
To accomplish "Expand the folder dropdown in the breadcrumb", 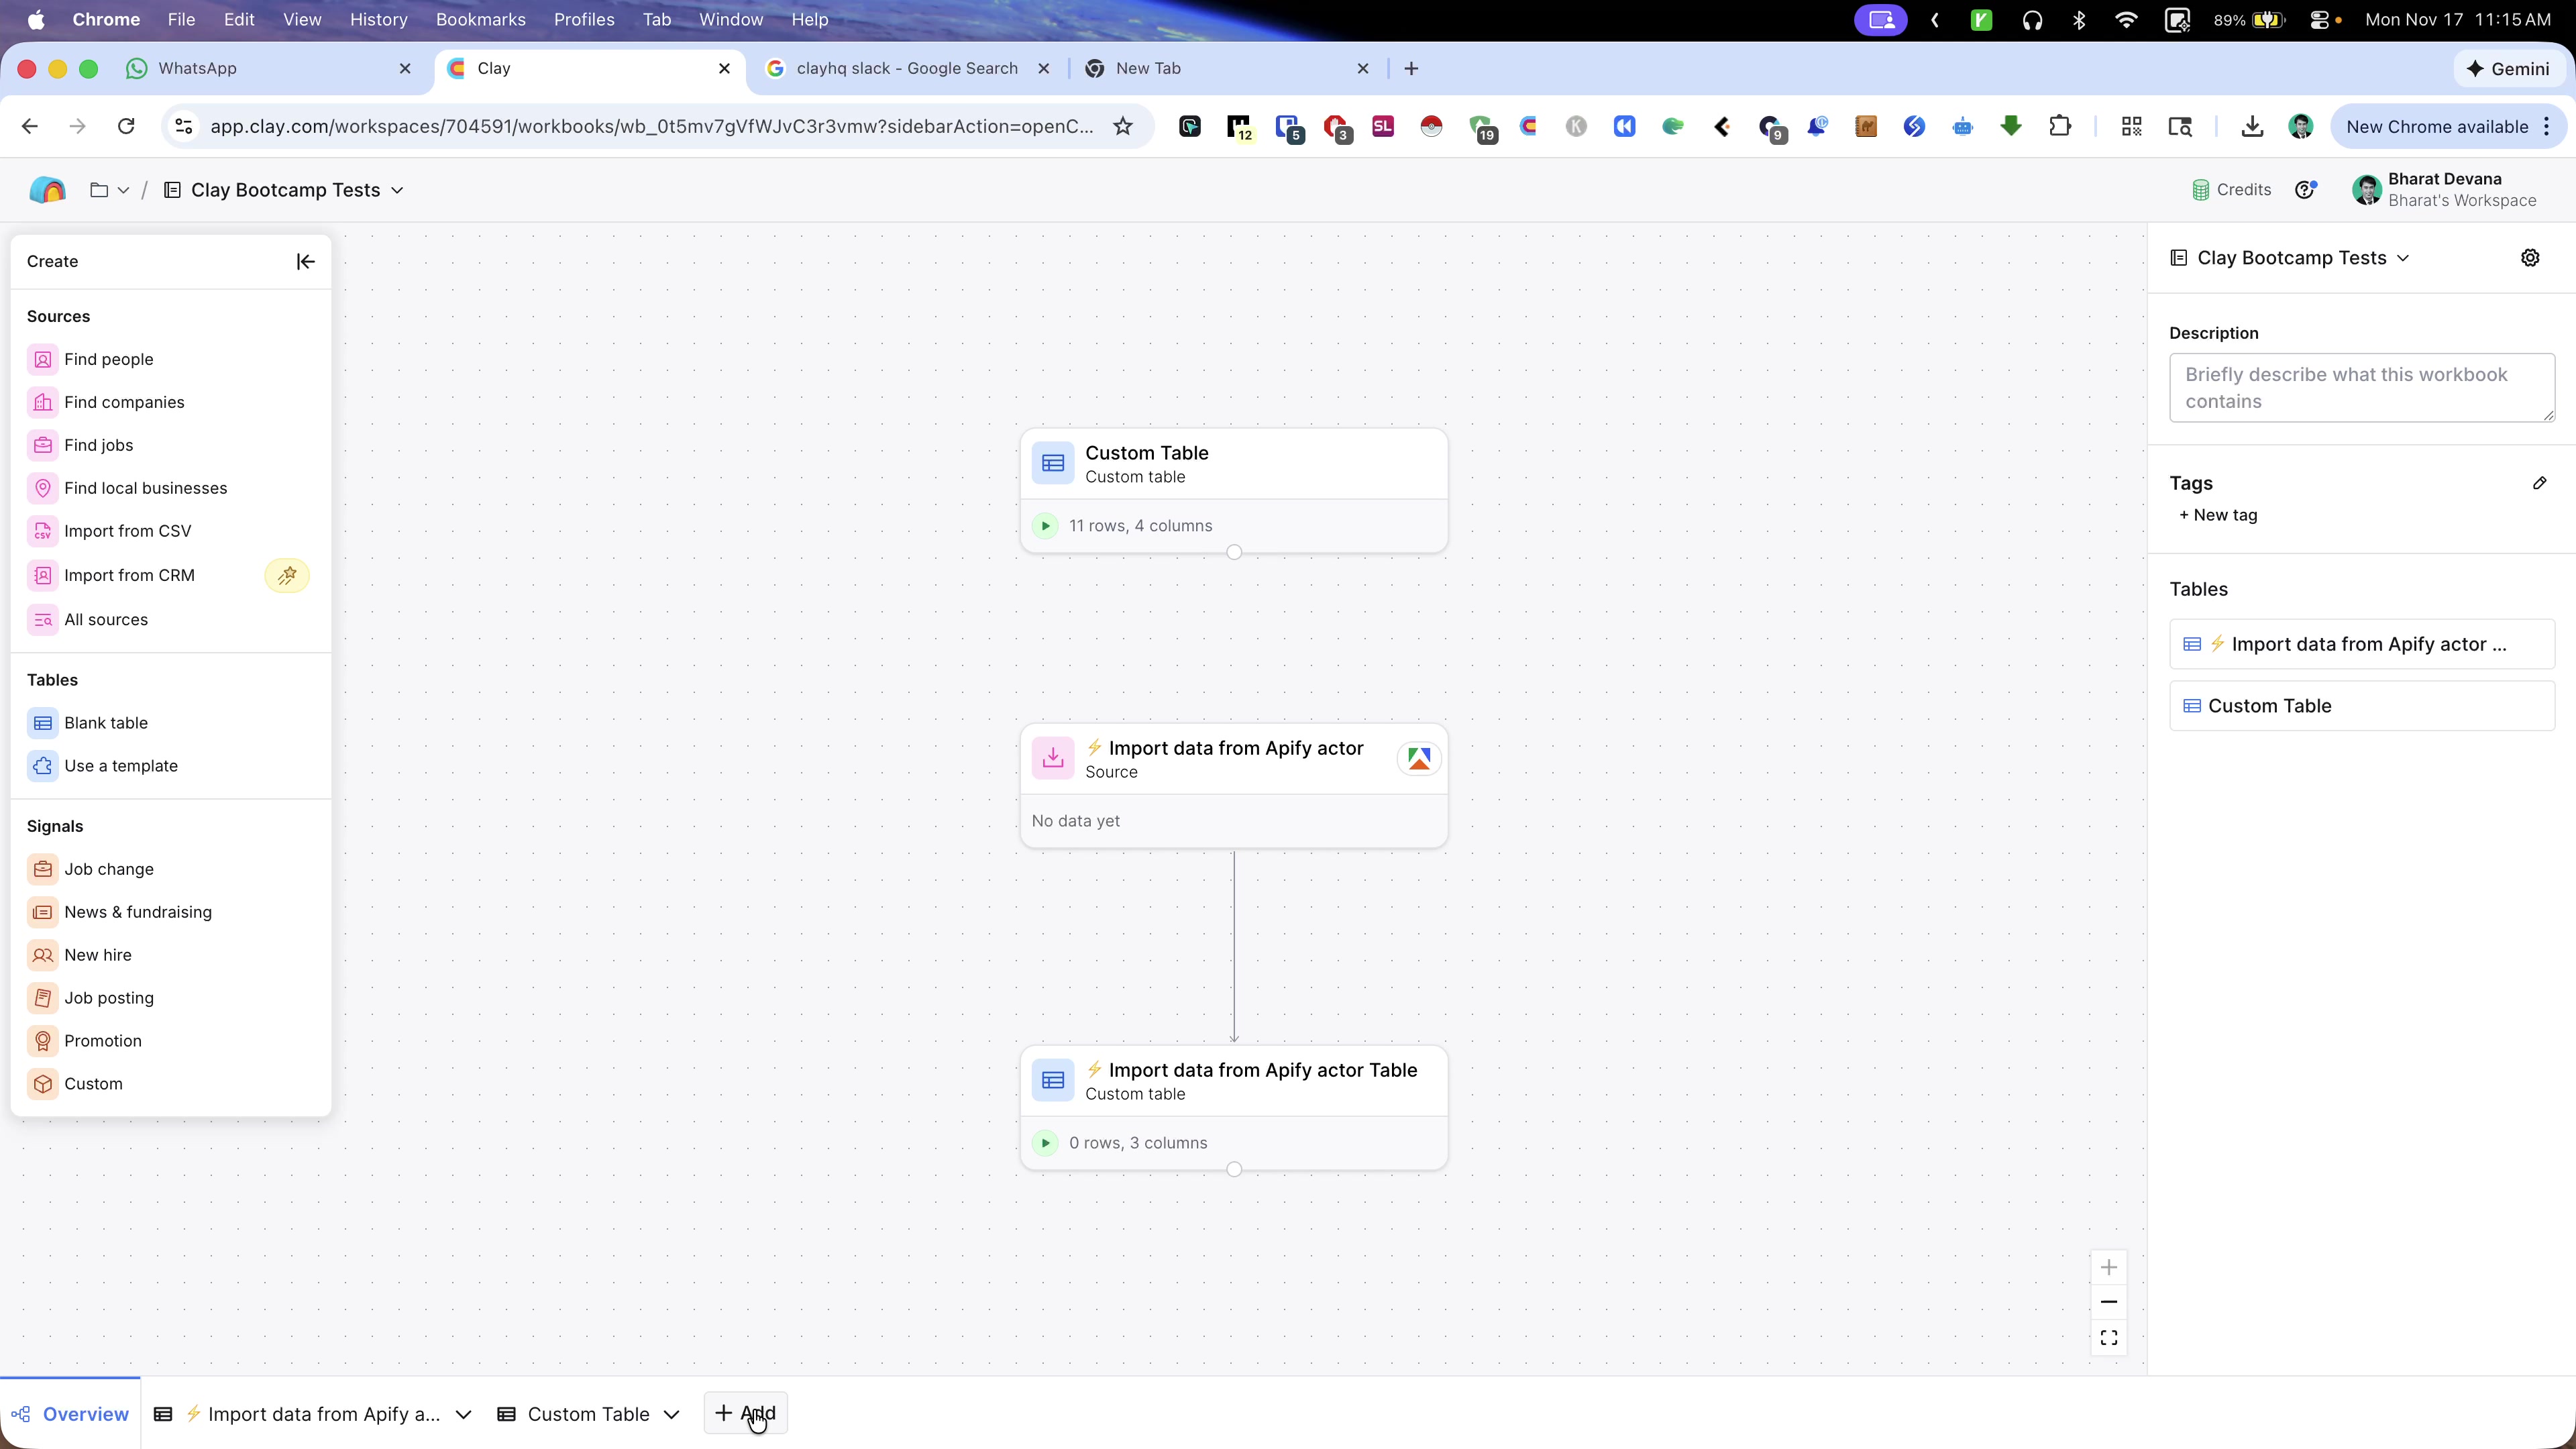I will tap(123, 190).
